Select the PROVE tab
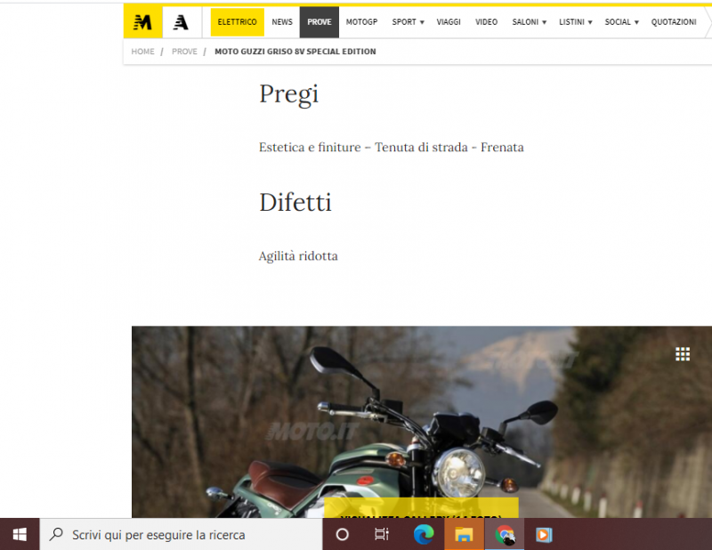The image size is (712, 550). pyautogui.click(x=320, y=21)
